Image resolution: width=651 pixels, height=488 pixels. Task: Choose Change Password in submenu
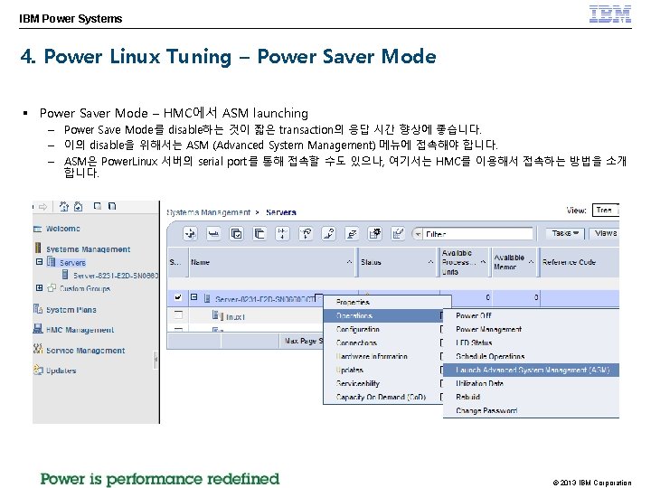pyautogui.click(x=531, y=411)
